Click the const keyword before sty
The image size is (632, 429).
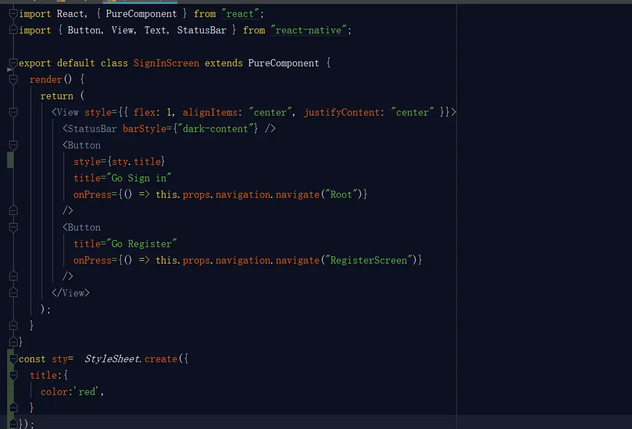click(32, 359)
